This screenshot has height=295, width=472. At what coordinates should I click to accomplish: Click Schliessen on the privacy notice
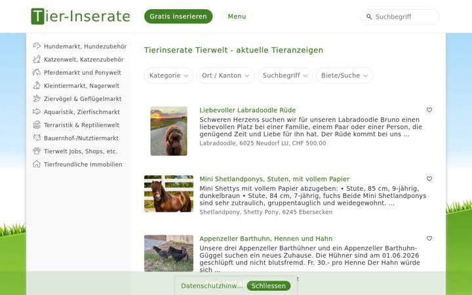pos(269,286)
